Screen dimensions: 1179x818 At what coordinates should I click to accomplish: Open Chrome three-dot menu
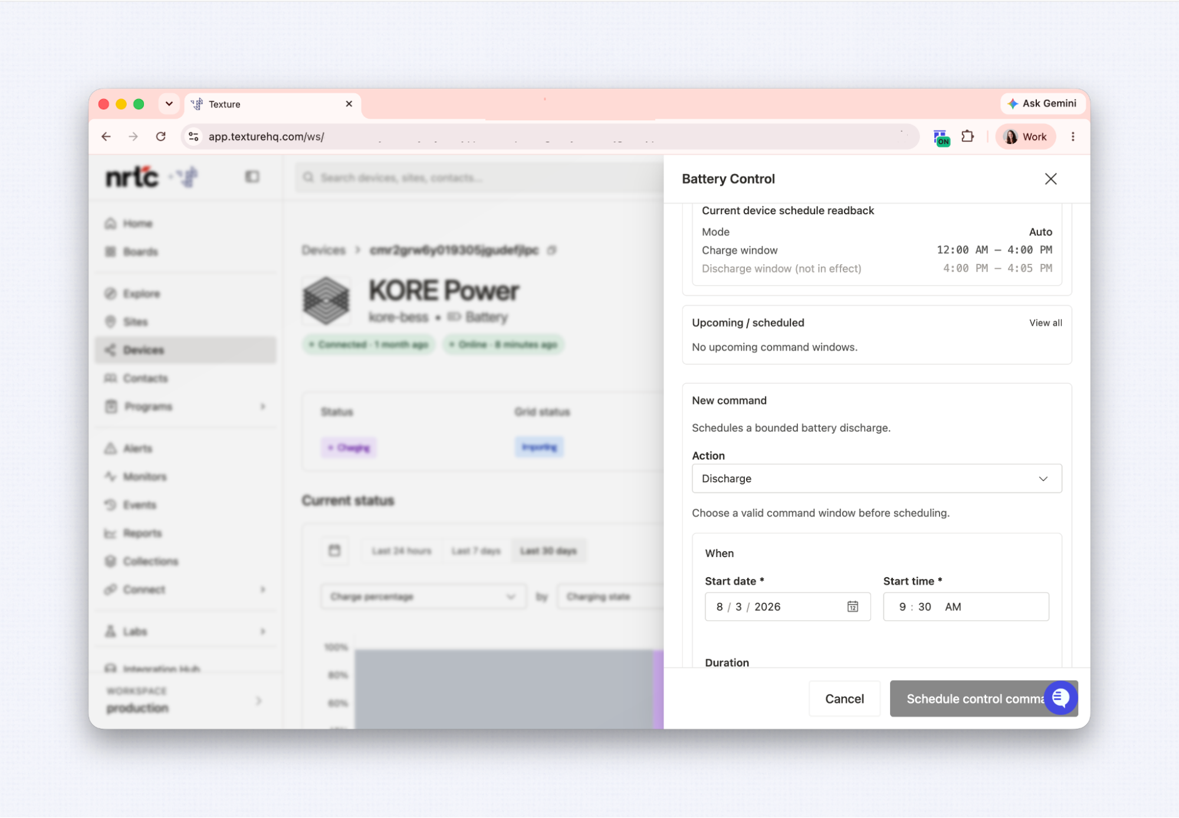[1072, 136]
